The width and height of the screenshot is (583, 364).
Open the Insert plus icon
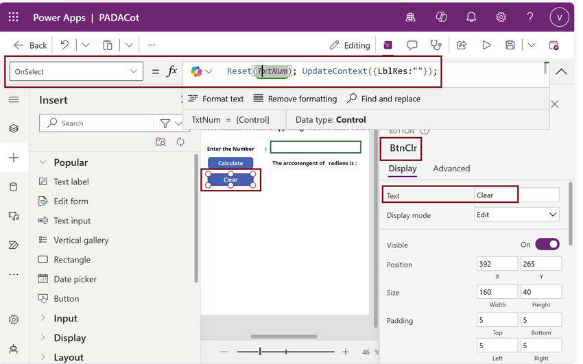(14, 158)
